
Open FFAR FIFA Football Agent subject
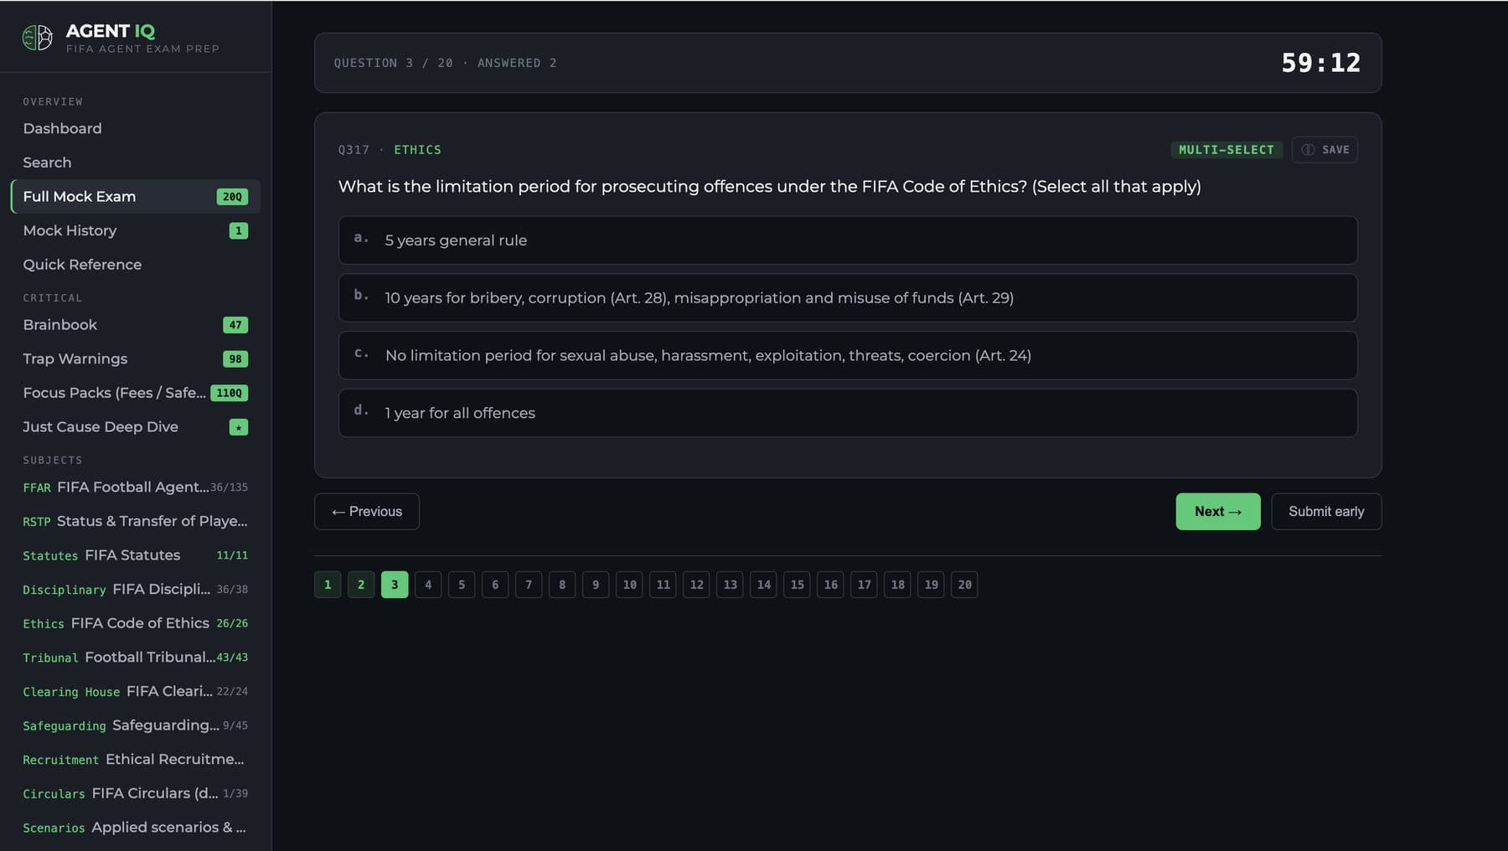(136, 487)
